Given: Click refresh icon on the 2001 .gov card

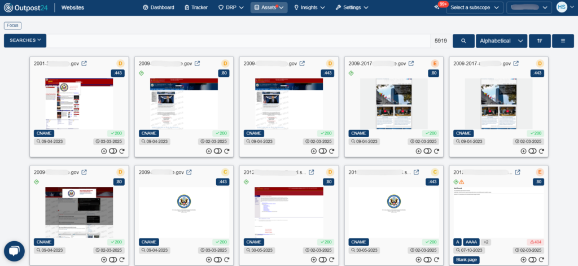Looking at the screenshot, I should coord(122,151).
